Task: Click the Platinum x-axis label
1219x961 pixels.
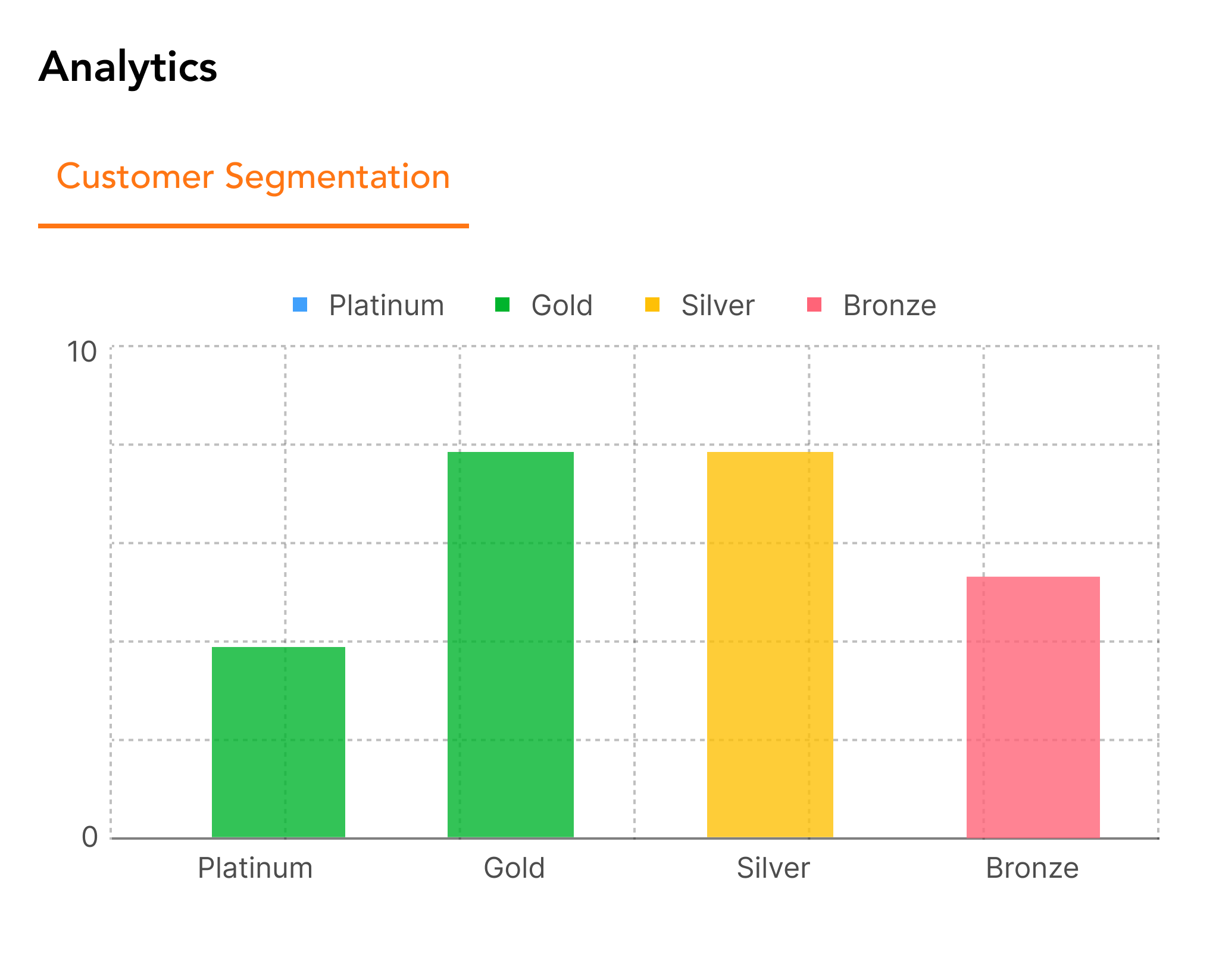Action: point(255,868)
